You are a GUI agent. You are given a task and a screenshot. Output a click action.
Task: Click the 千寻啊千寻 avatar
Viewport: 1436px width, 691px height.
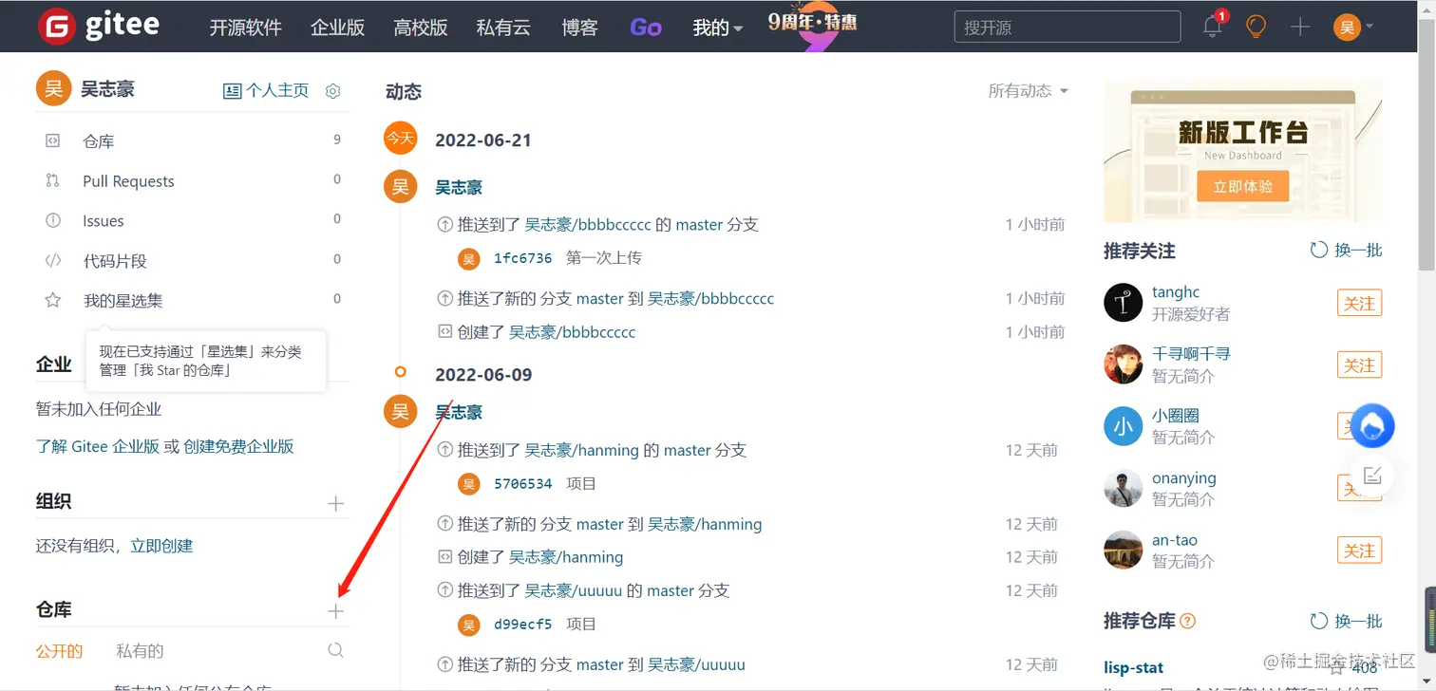click(x=1123, y=364)
